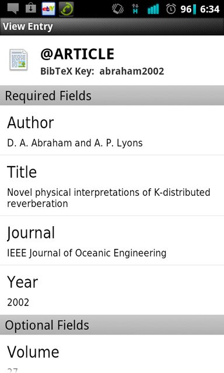
Task: Open the message notification icon in status bar
Action: [x=13, y=9]
